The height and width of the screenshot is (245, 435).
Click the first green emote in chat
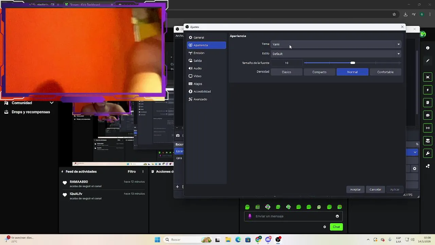click(247, 207)
